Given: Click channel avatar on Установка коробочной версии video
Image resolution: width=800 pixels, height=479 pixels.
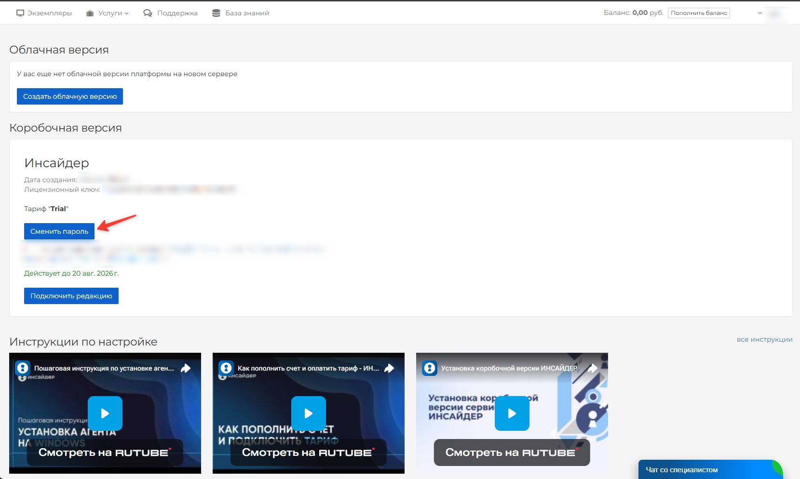Looking at the screenshot, I should 430,368.
